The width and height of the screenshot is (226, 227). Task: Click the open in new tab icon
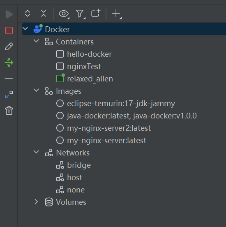pyautogui.click(x=96, y=13)
